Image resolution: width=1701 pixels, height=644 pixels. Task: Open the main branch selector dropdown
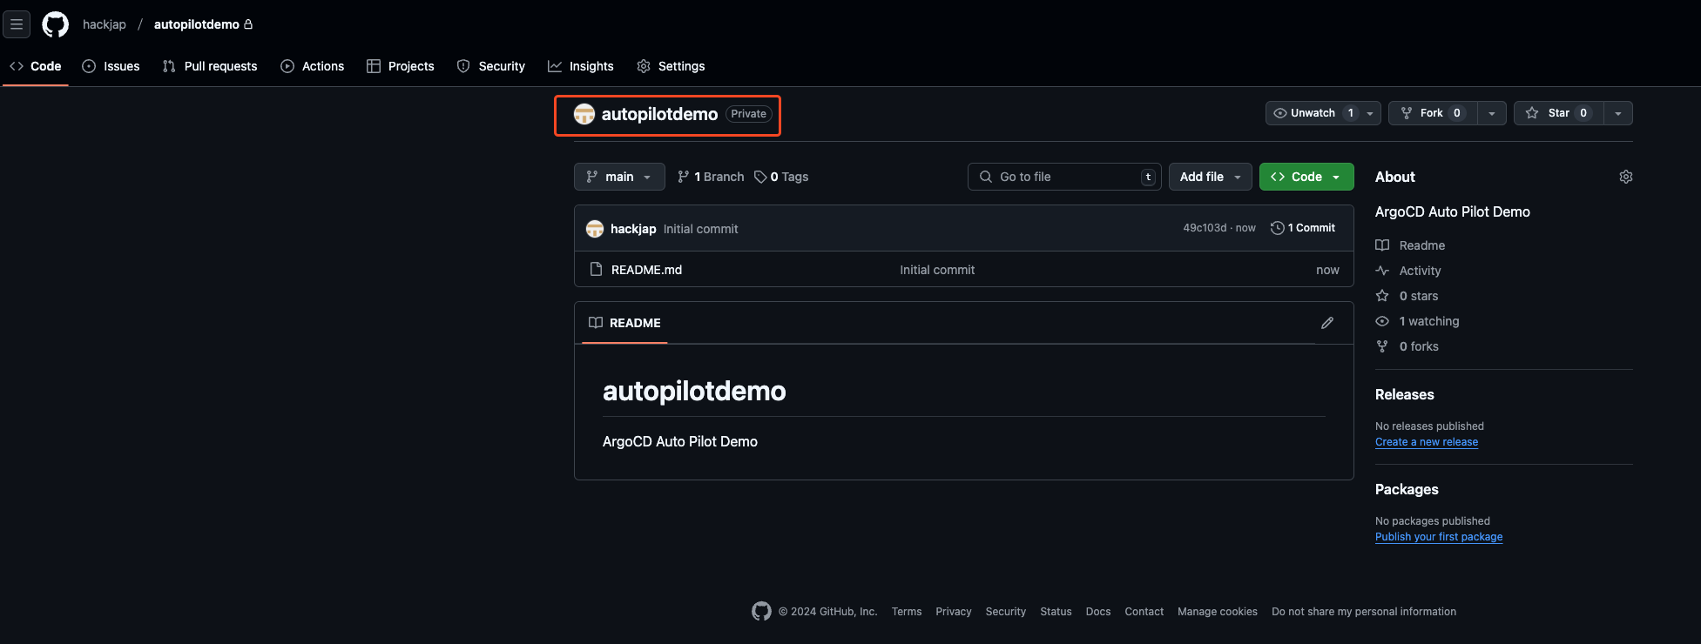pos(619,177)
